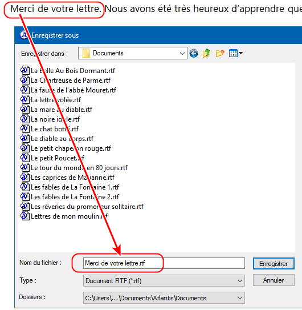
Task: Click the Nom du fichier text field
Action: [164, 263]
